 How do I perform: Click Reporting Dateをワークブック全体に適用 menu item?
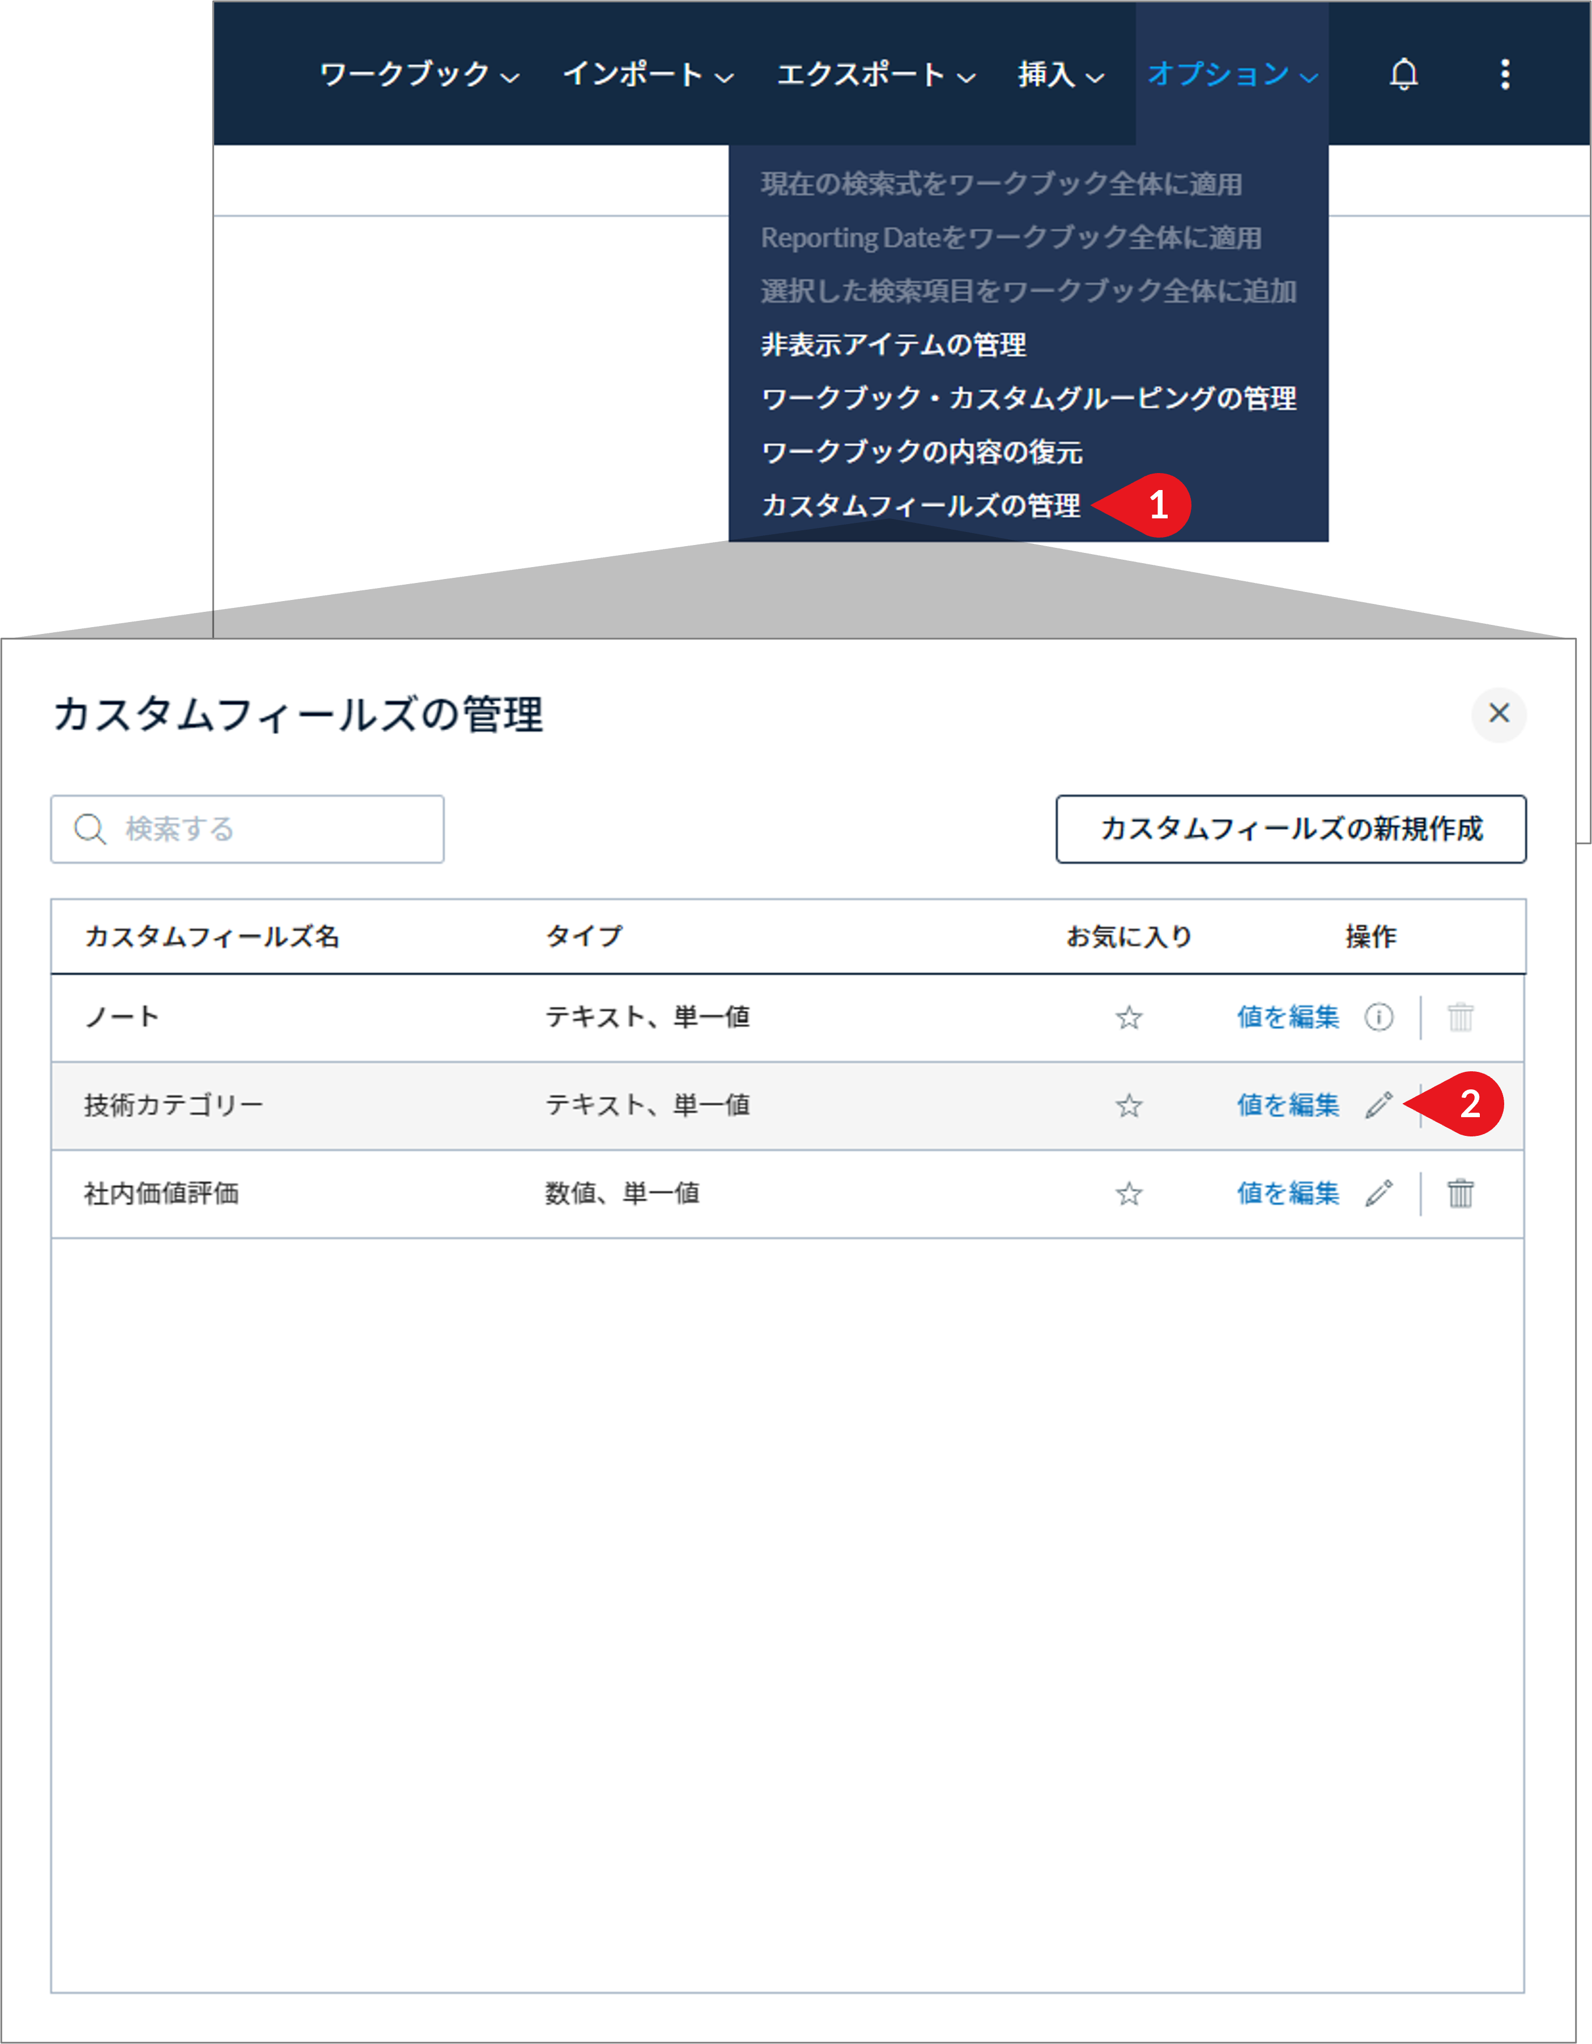point(1011,238)
